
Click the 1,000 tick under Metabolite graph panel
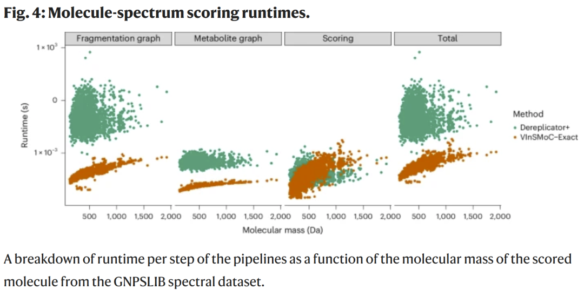pyautogui.click(x=225, y=216)
